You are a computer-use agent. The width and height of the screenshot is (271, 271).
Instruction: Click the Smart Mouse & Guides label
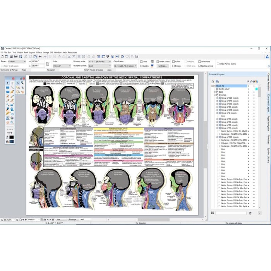[x=94, y=70]
